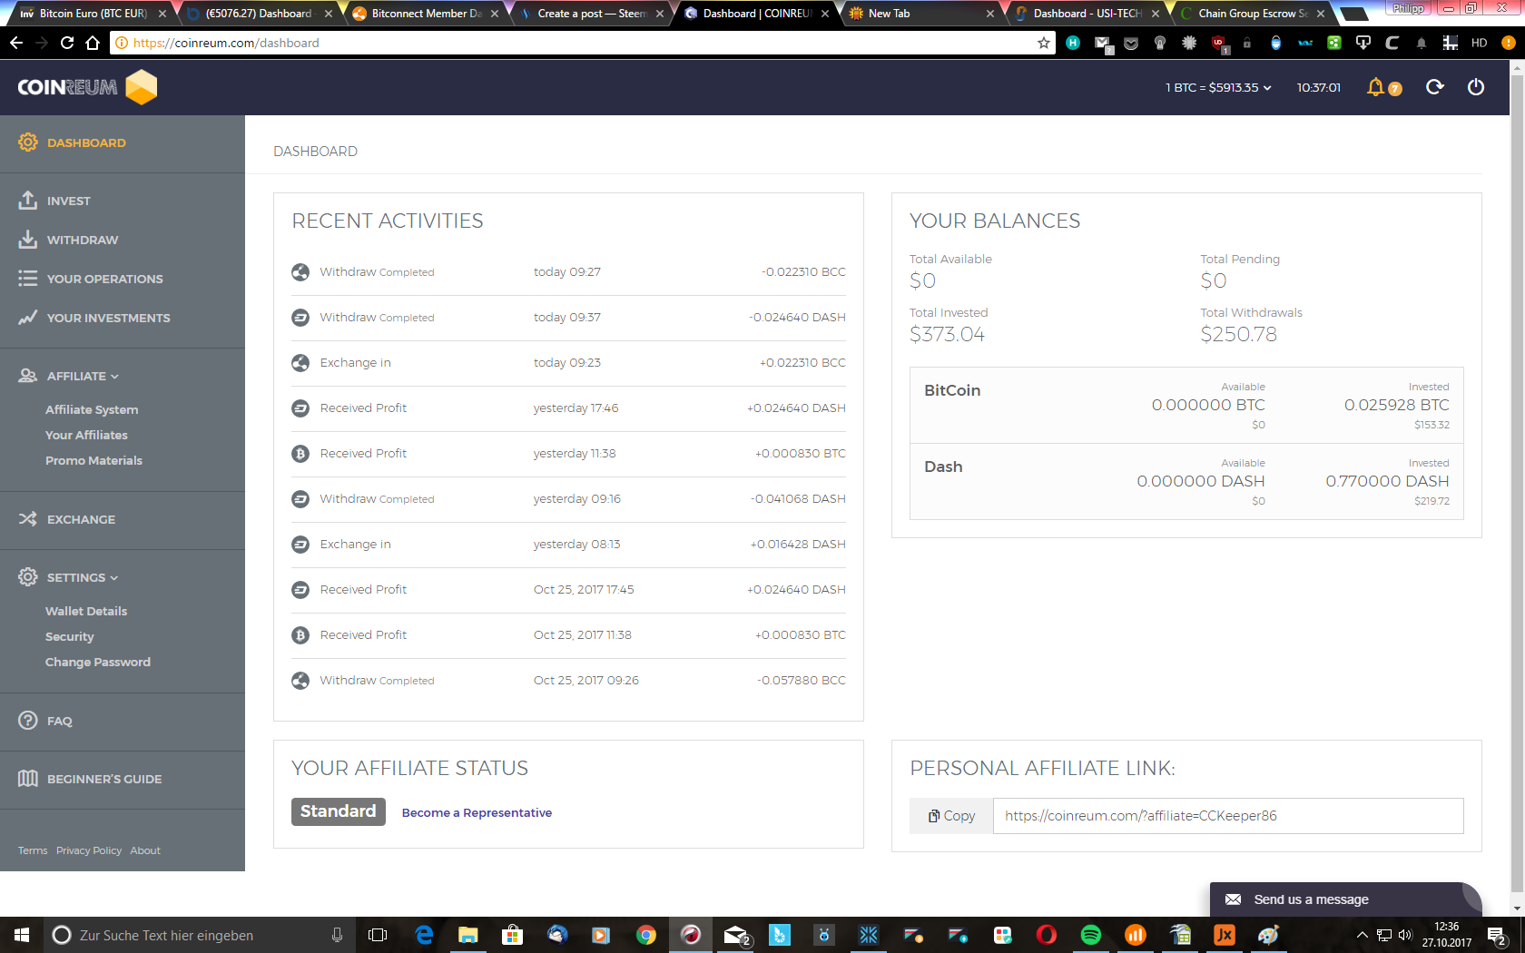The height and width of the screenshot is (953, 1525).
Task: Click the Dash icon on today 09:37 withdraw
Action: pyautogui.click(x=300, y=318)
